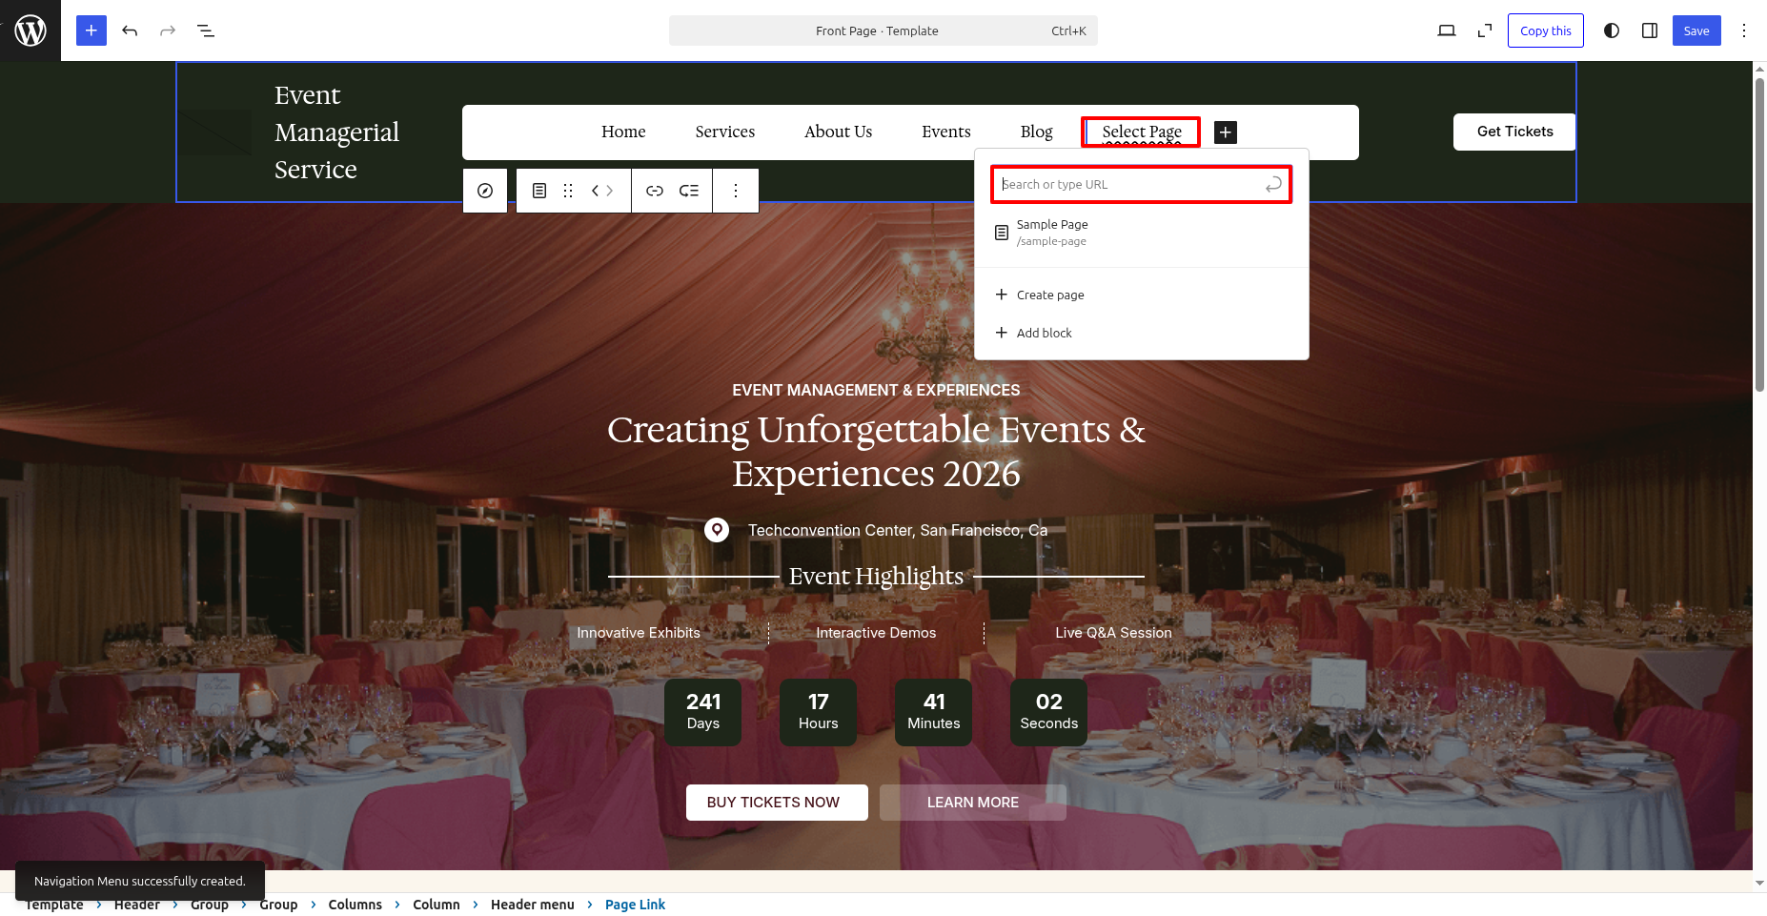This screenshot has width=1767, height=916.
Task: Open block options three-dot menu
Action: coord(736,191)
